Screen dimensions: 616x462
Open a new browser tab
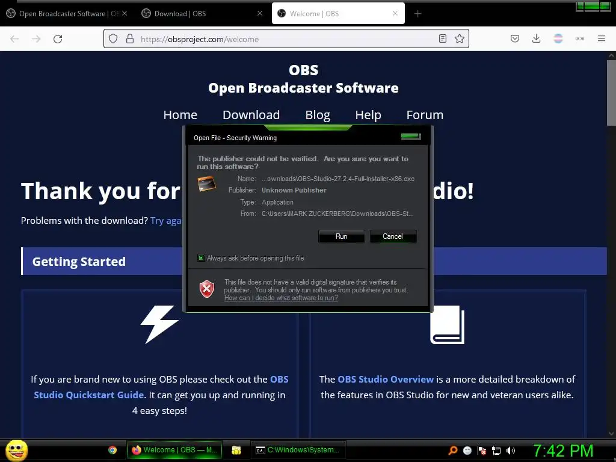(418, 14)
